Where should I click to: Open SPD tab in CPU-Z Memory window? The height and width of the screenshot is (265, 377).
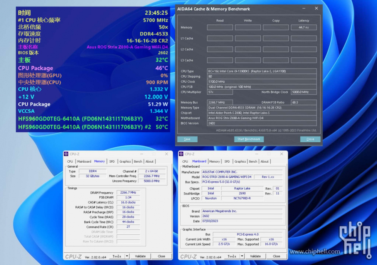(112, 162)
